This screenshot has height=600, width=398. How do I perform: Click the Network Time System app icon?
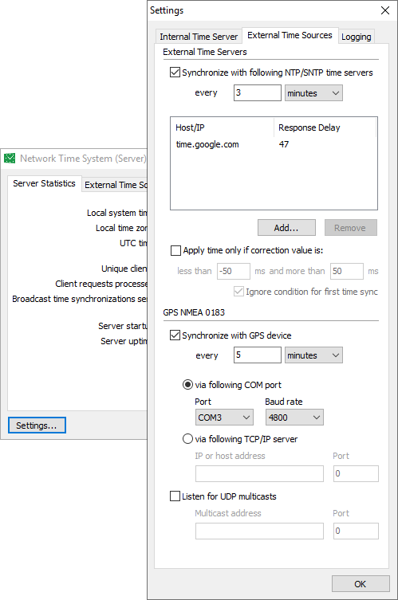click(10, 158)
